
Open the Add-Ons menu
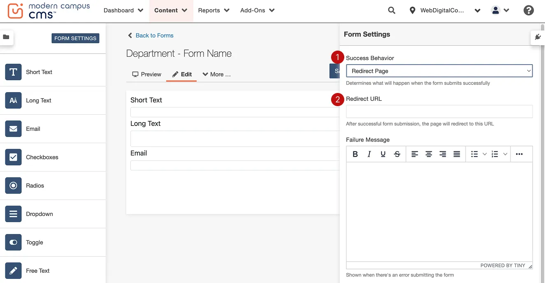(257, 10)
